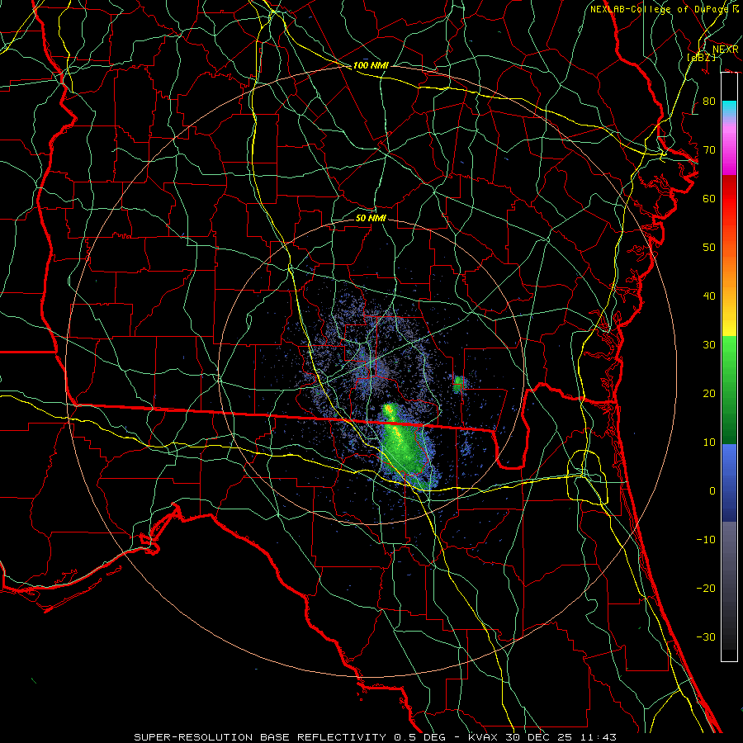This screenshot has height=743, width=743.
Task: Click the 20 value on the color scale
Action: (x=709, y=393)
